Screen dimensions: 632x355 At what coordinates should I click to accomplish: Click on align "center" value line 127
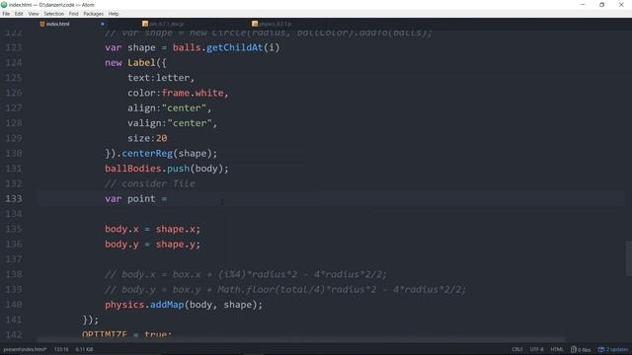(x=184, y=108)
